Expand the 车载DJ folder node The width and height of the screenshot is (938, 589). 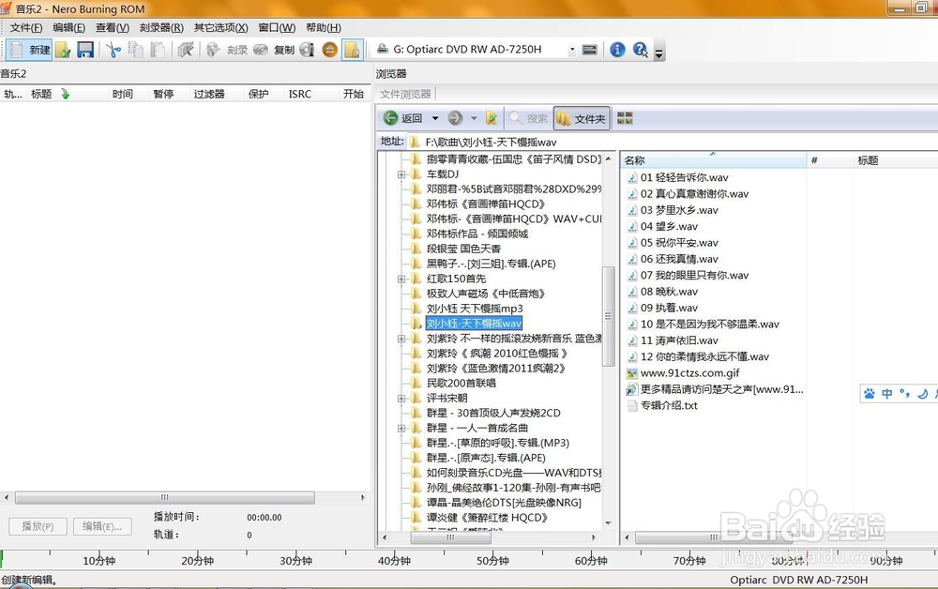click(x=401, y=174)
